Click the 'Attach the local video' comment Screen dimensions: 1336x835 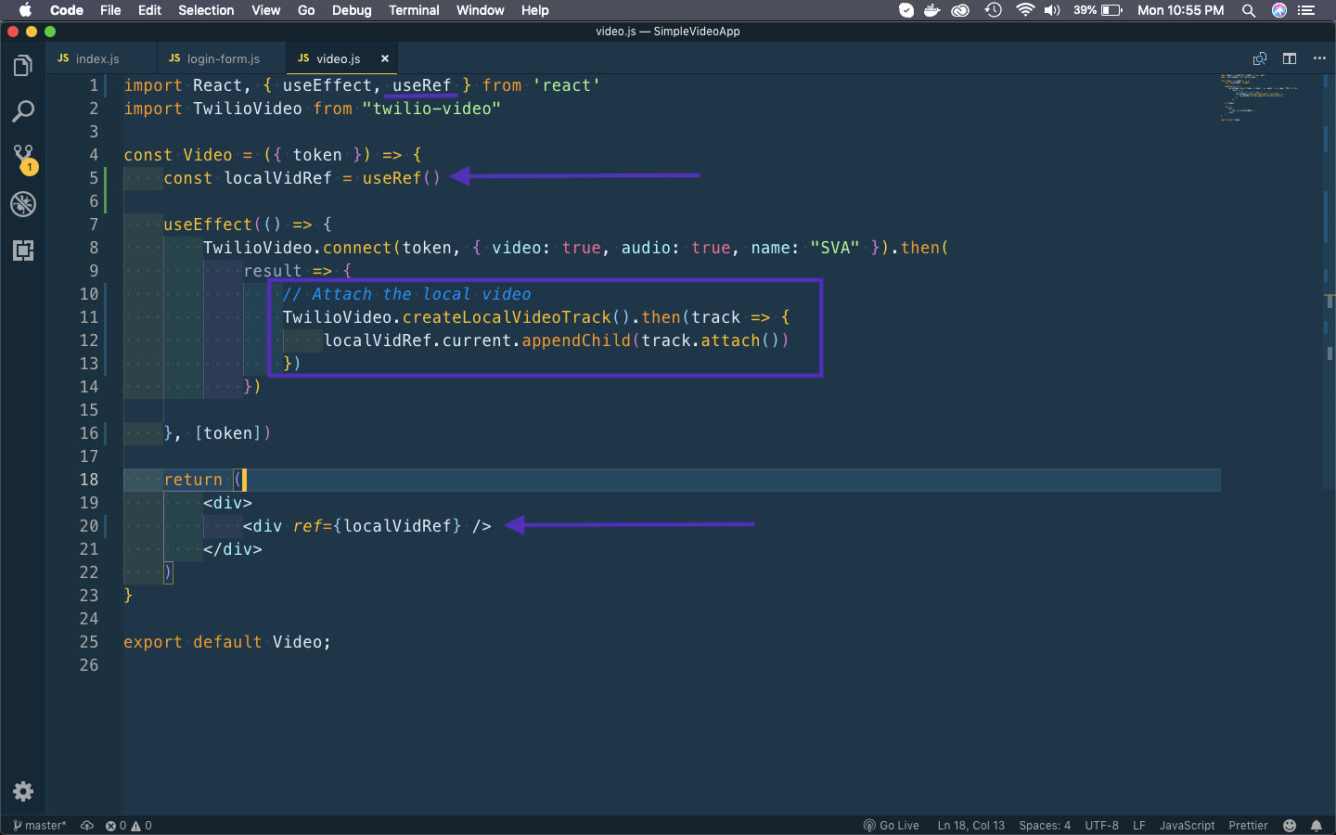point(406,294)
